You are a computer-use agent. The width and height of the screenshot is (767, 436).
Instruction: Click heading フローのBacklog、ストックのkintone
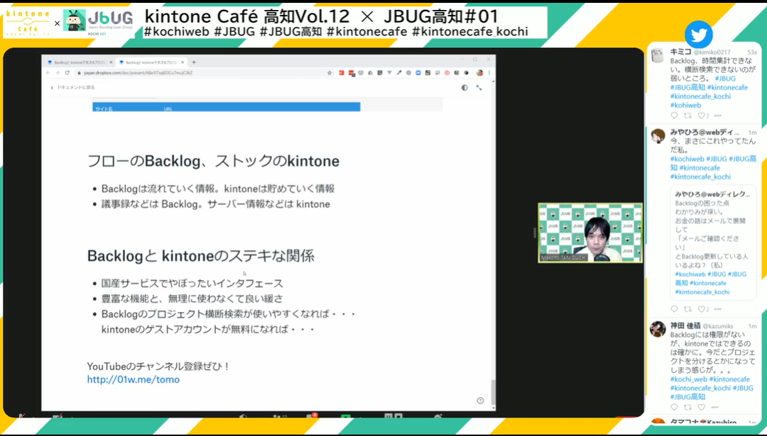pos(213,161)
